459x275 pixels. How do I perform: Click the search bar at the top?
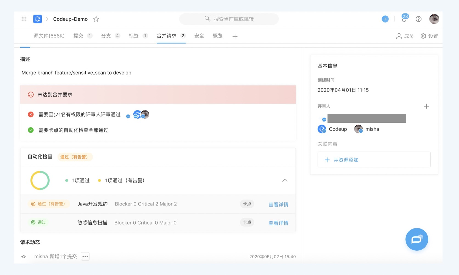pyautogui.click(x=229, y=19)
